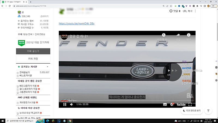
Task: Toggle the browser side panel icon
Action: (x=205, y=6)
